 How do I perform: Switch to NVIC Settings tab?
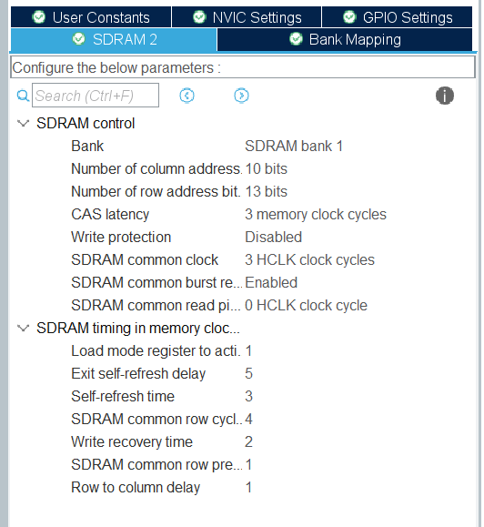click(247, 17)
